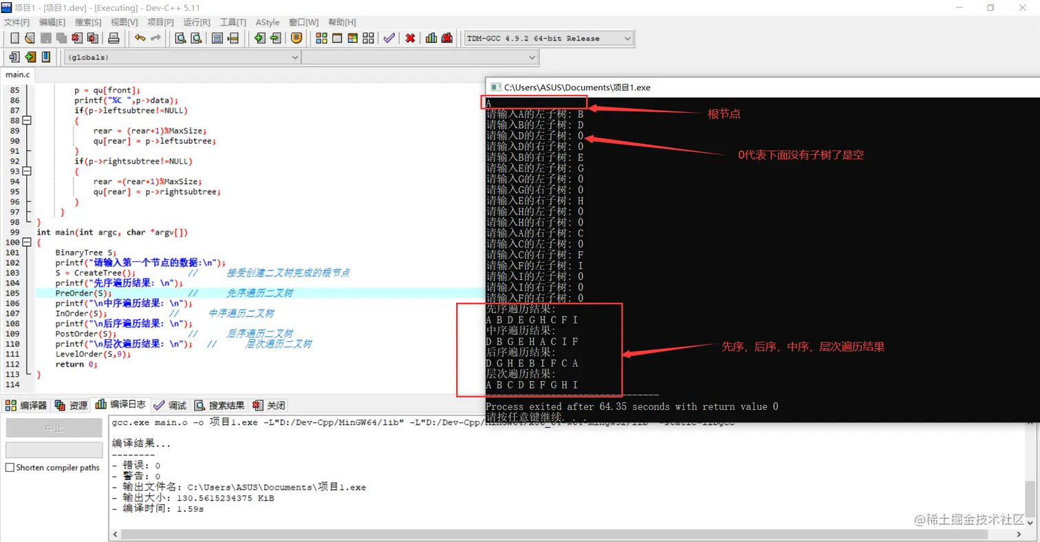Open the 帮助[H] menu
1040x542 pixels.
[x=342, y=22]
